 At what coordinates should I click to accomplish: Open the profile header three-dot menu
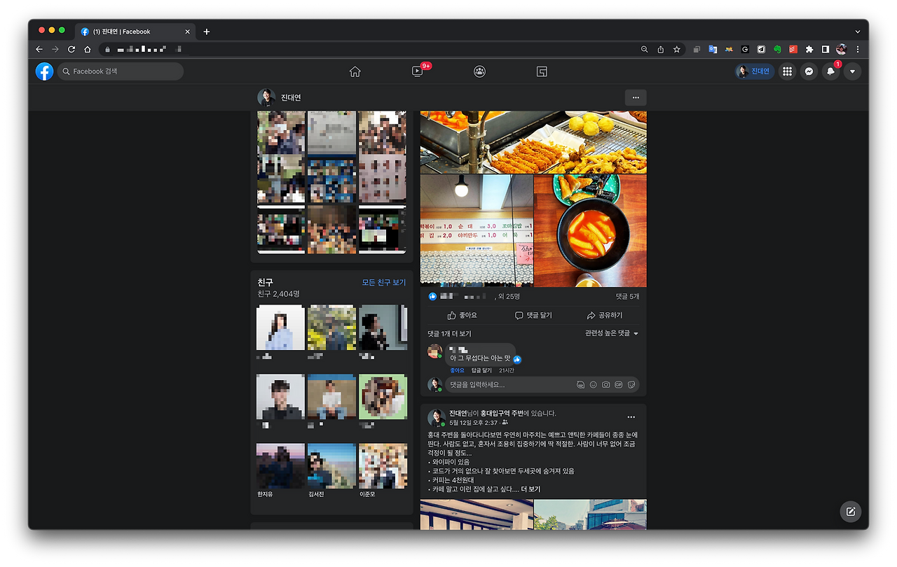click(x=636, y=98)
